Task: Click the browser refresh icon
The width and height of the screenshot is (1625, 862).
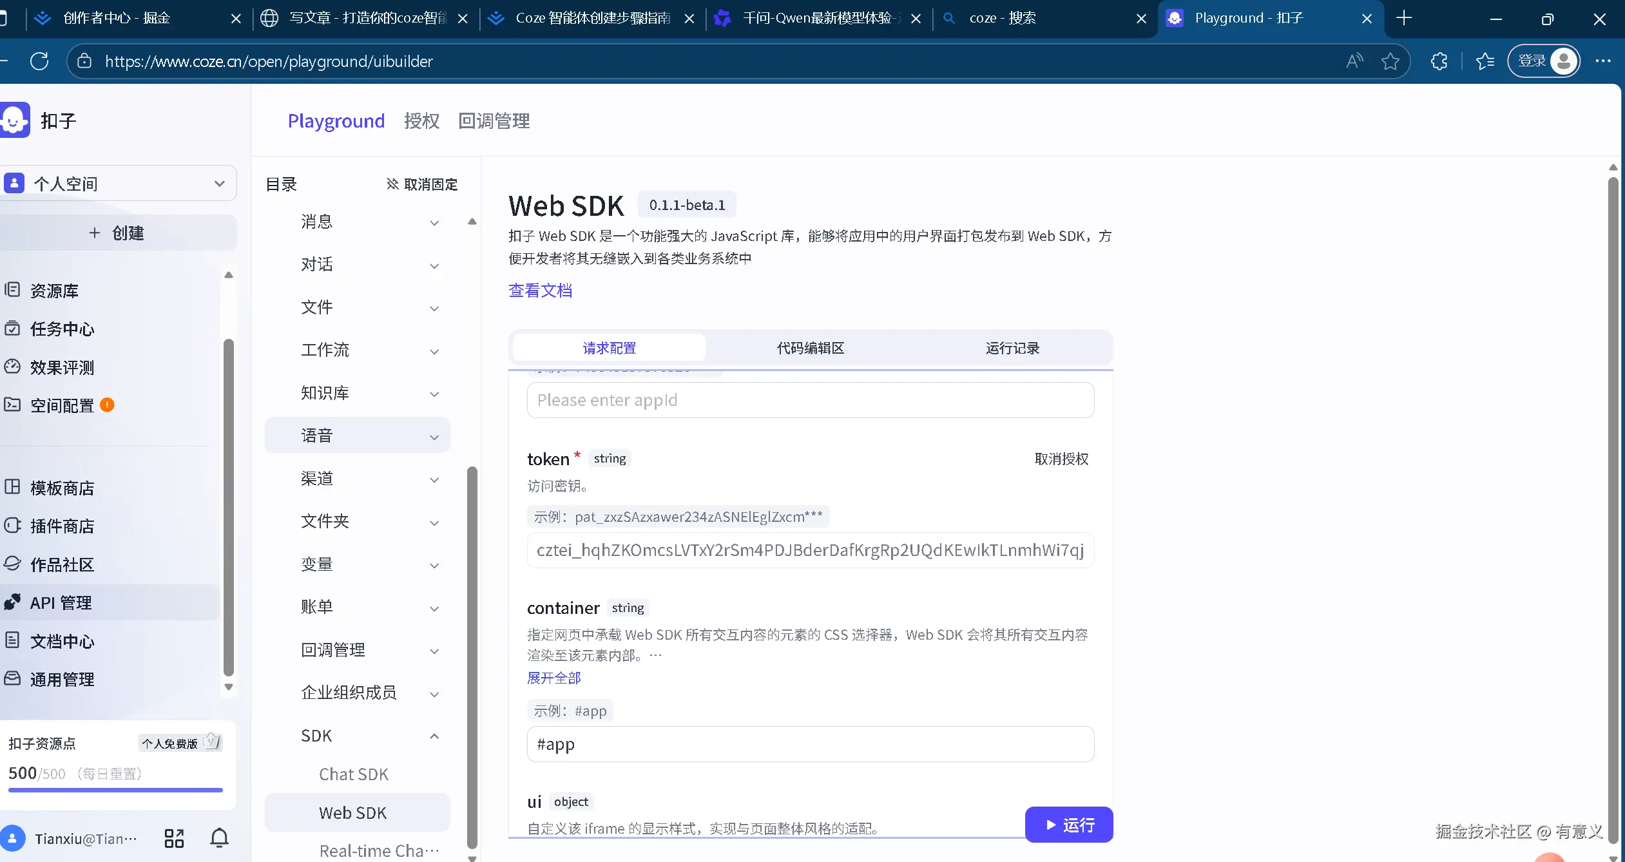Action: pyautogui.click(x=39, y=61)
